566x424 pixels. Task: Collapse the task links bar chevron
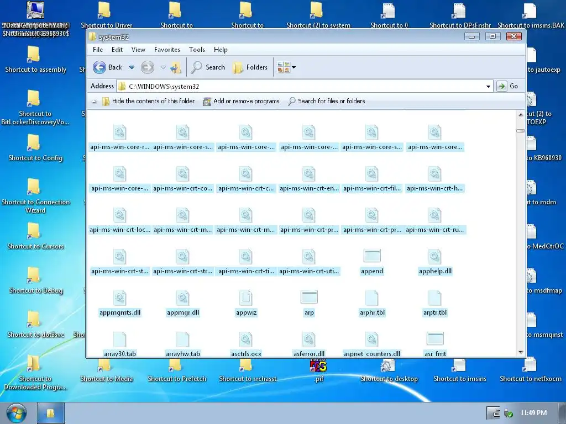94,102
